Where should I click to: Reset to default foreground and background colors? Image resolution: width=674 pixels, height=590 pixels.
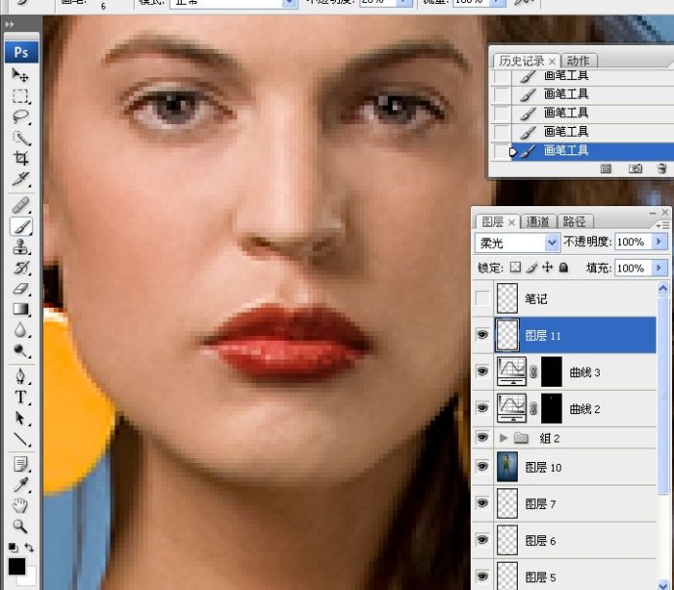pos(13,547)
